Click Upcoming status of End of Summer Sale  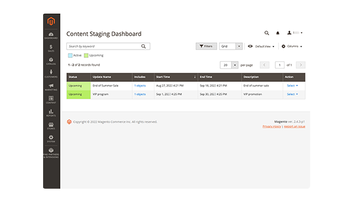tap(78, 86)
